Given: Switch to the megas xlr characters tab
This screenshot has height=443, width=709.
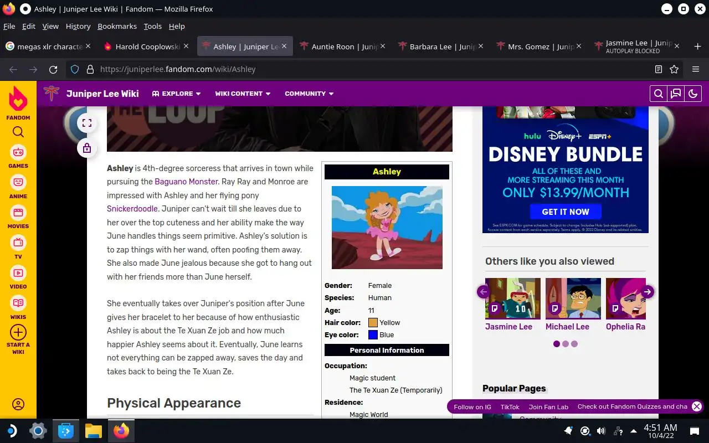Looking at the screenshot, I should [x=49, y=47].
